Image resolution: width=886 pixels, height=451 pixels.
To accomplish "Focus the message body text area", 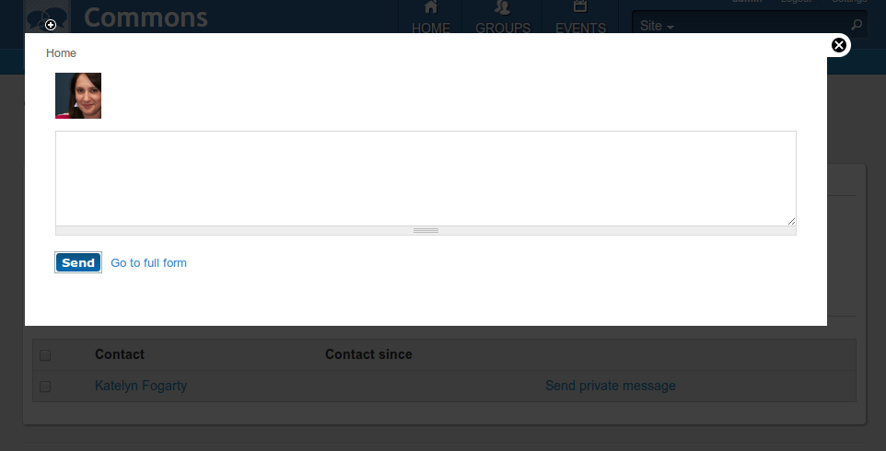I will click(426, 179).
